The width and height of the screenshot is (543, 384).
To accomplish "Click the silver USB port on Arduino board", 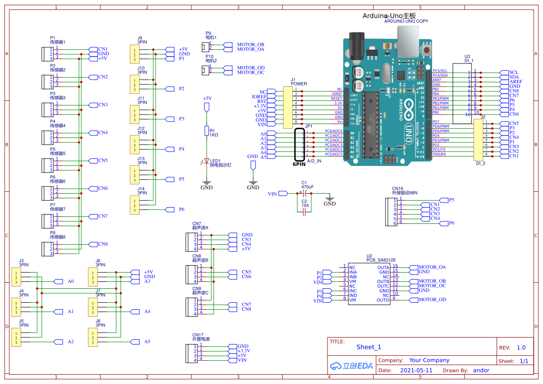I will tap(408, 41).
